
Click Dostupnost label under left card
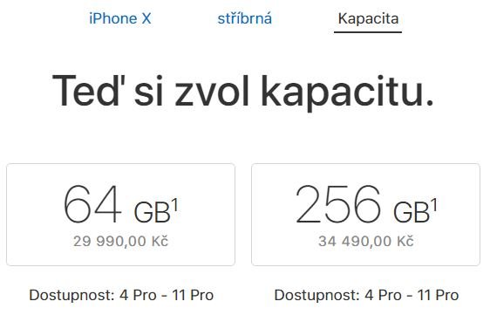[72, 295]
